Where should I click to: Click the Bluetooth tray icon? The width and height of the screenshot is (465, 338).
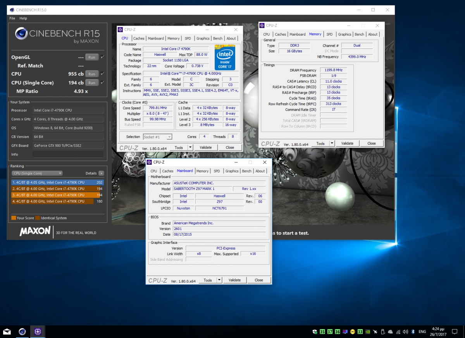coord(413,332)
